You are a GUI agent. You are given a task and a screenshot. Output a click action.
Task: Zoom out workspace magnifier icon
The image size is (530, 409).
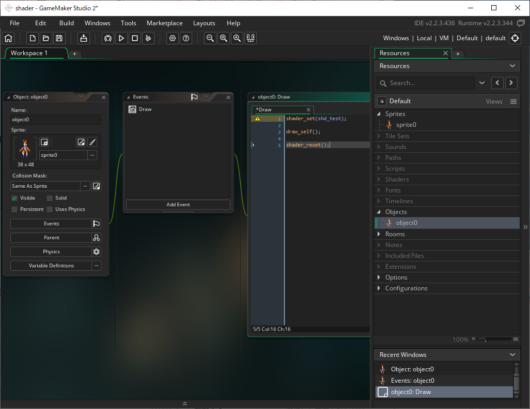pos(210,38)
